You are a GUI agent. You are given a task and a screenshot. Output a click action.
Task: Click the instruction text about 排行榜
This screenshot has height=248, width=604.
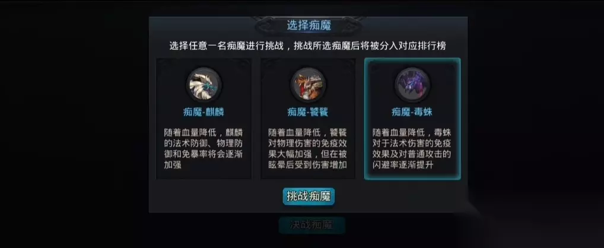308,46
